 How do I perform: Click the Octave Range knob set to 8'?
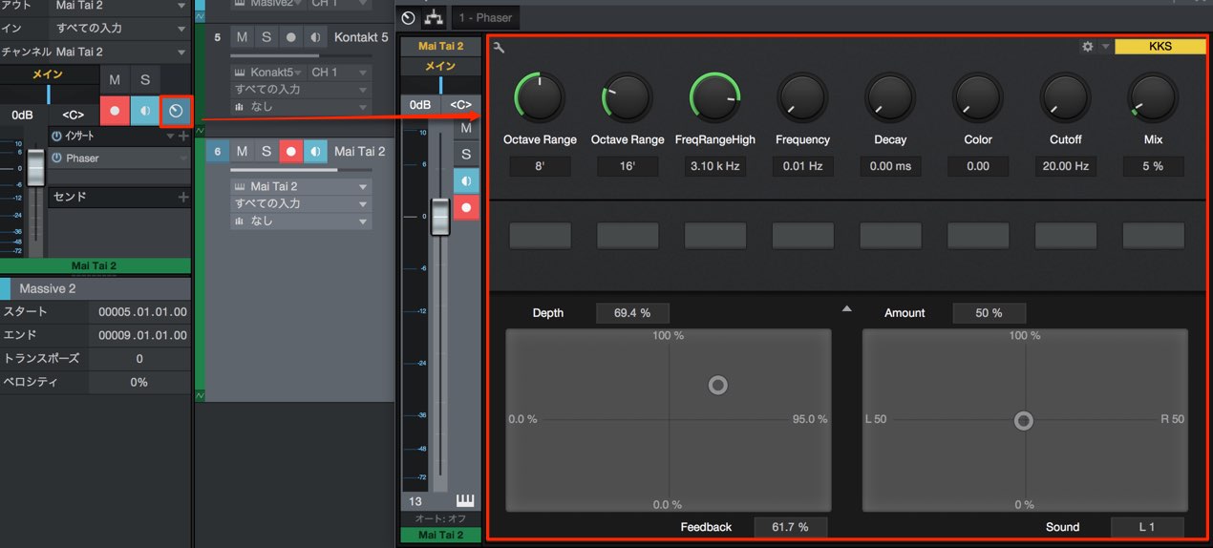[540, 97]
